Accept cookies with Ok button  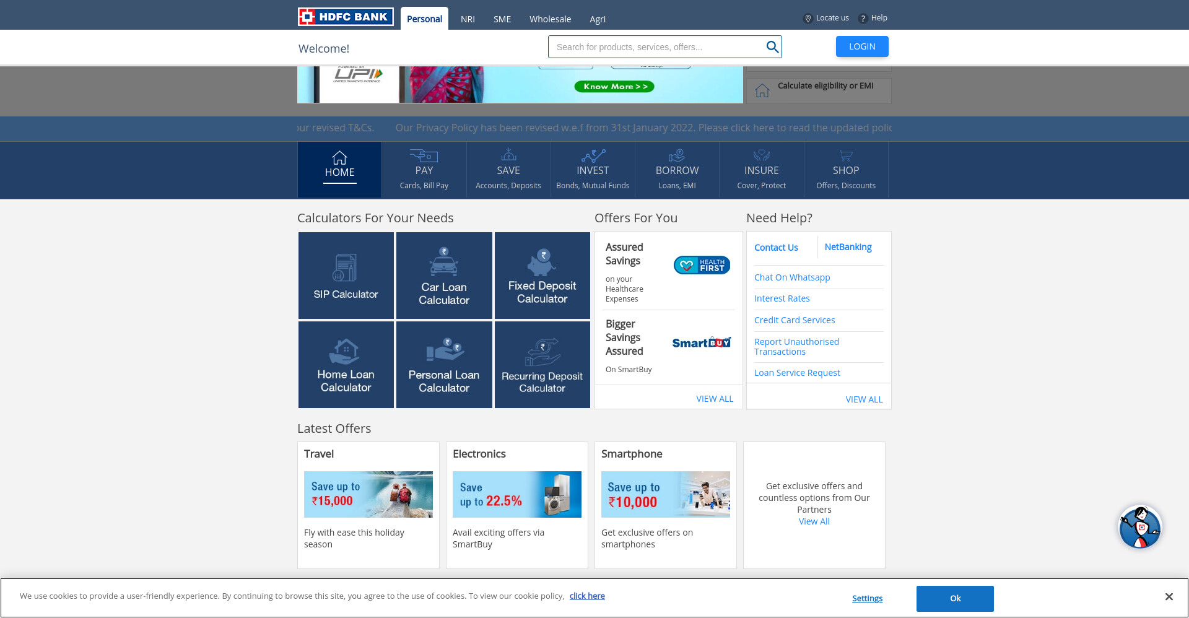(x=955, y=598)
